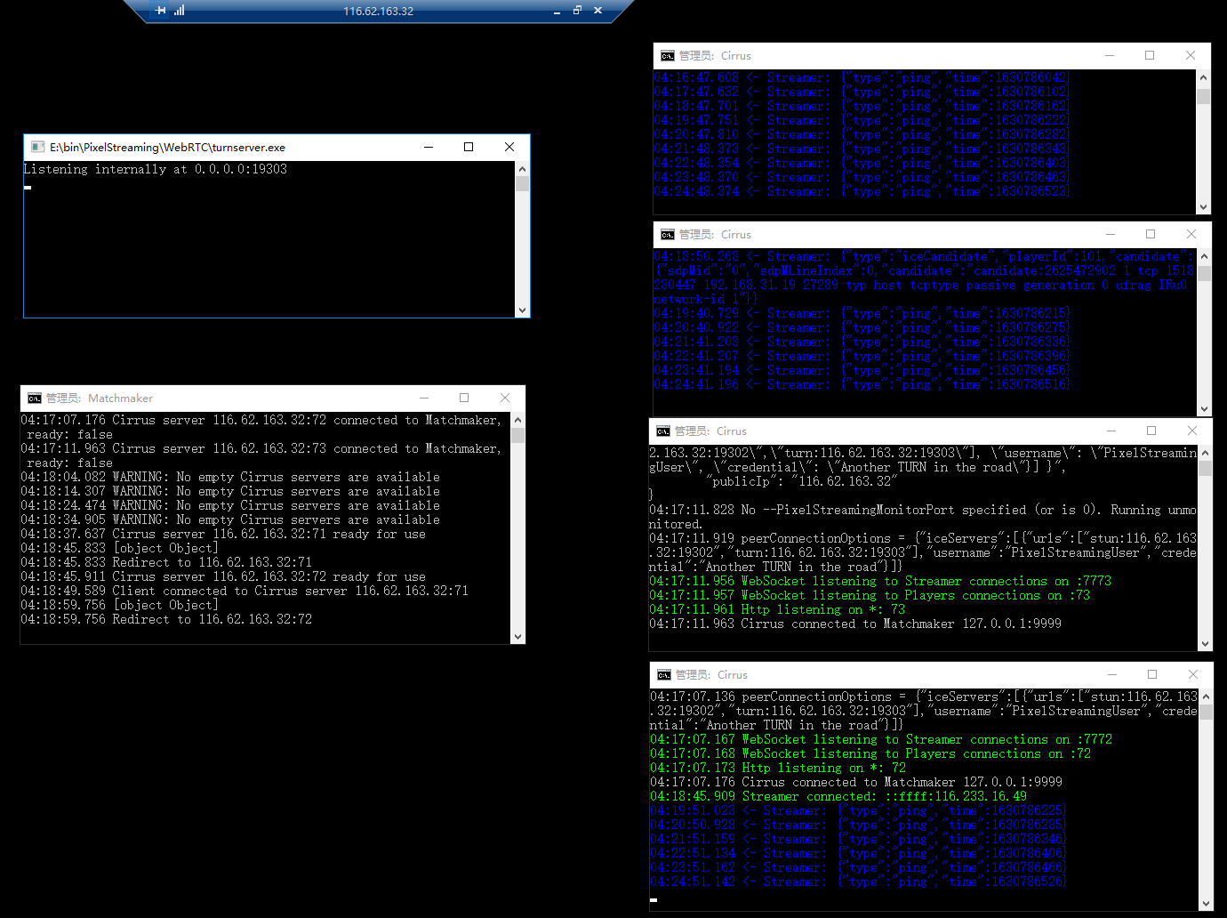The image size is (1227, 918).
Task: Maximize the Cirrus window showing publicIp
Action: (x=1151, y=431)
